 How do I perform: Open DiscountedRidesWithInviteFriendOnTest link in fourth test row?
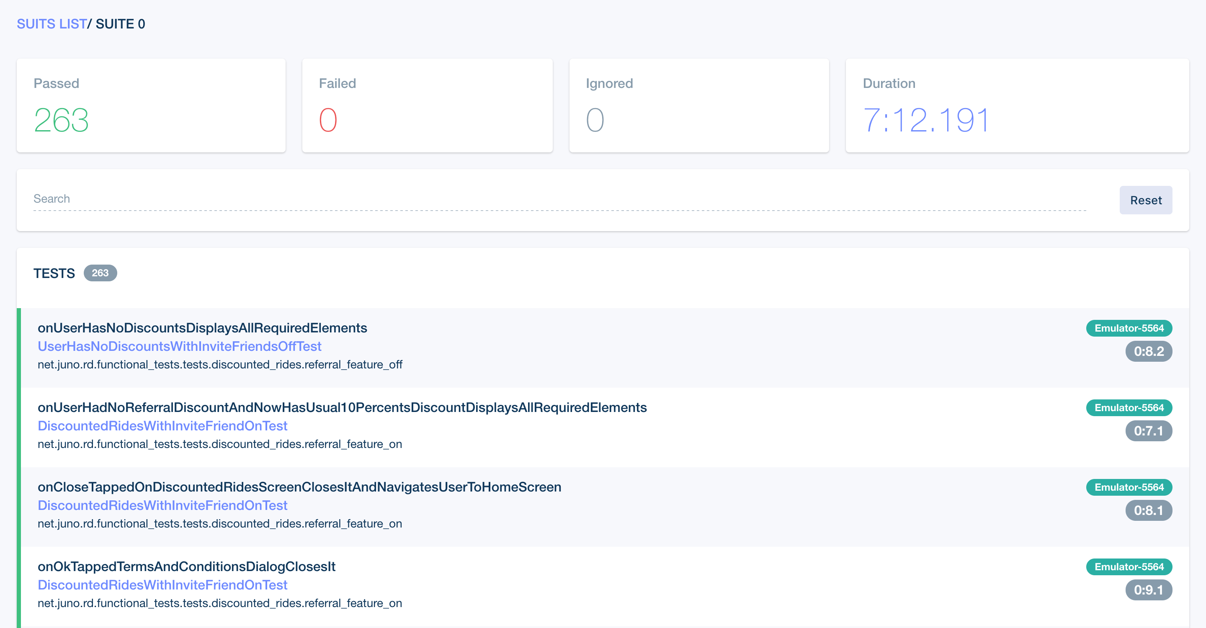(x=162, y=585)
